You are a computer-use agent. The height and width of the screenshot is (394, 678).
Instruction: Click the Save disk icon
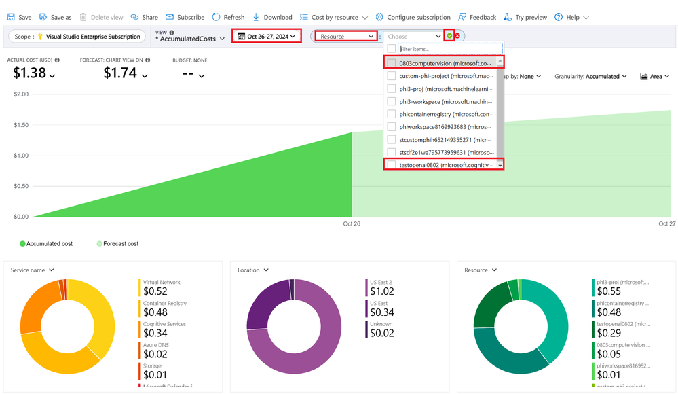(12, 17)
